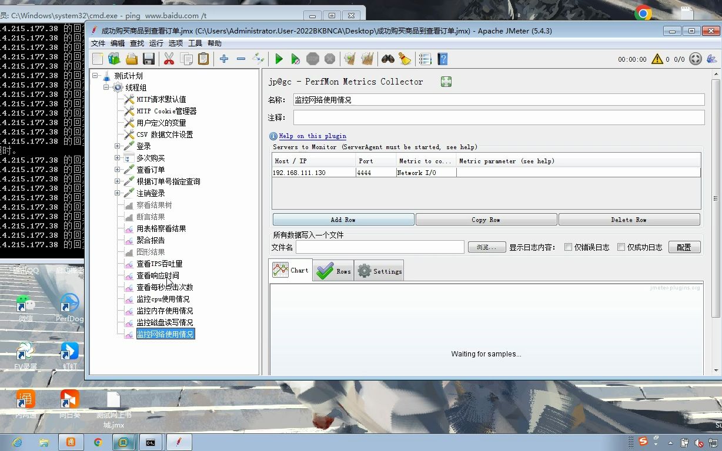This screenshot has width=722, height=451.
Task: Select 聚合报告 in the tree
Action: [x=151, y=240]
